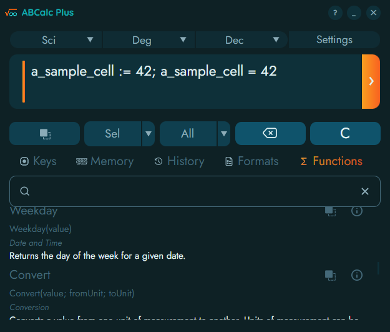
Task: Clear the search field with X
Action: [x=364, y=191]
